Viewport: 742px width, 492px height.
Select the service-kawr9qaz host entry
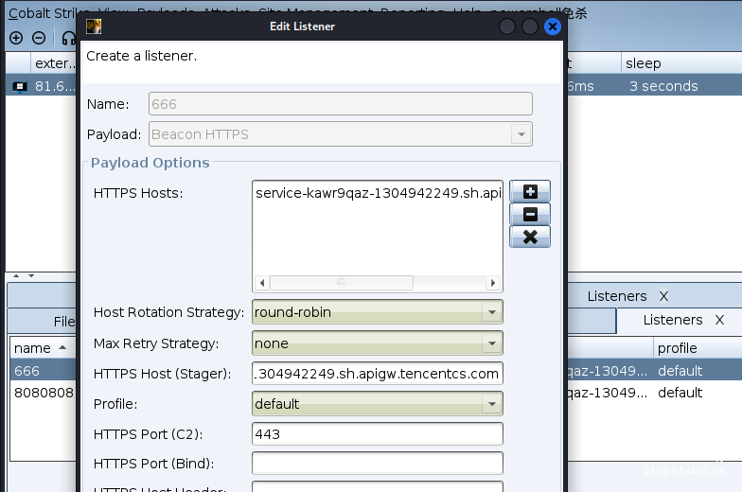[379, 193]
